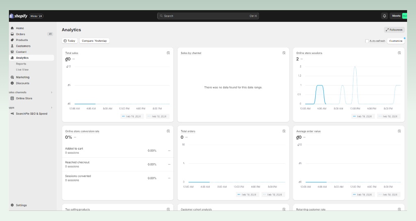Click the Home sidebar icon
The height and width of the screenshot is (221, 416).
12,28
